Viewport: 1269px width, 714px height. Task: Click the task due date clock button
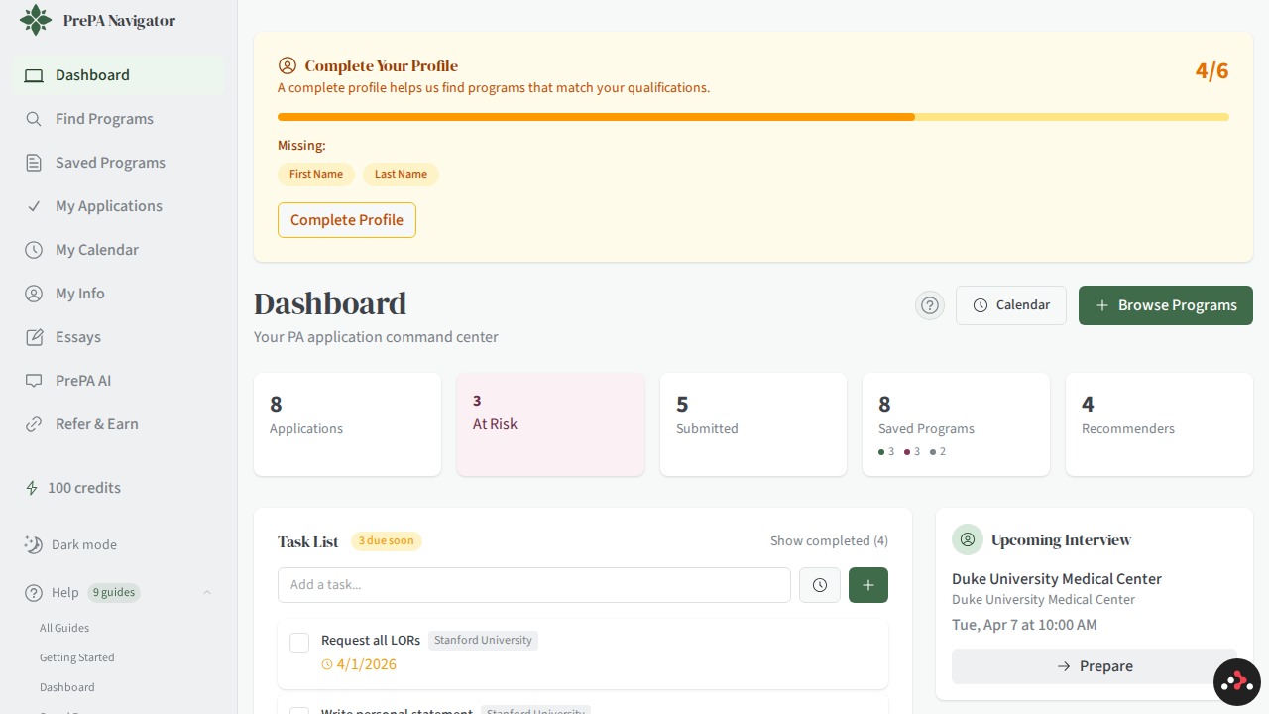[x=820, y=585]
